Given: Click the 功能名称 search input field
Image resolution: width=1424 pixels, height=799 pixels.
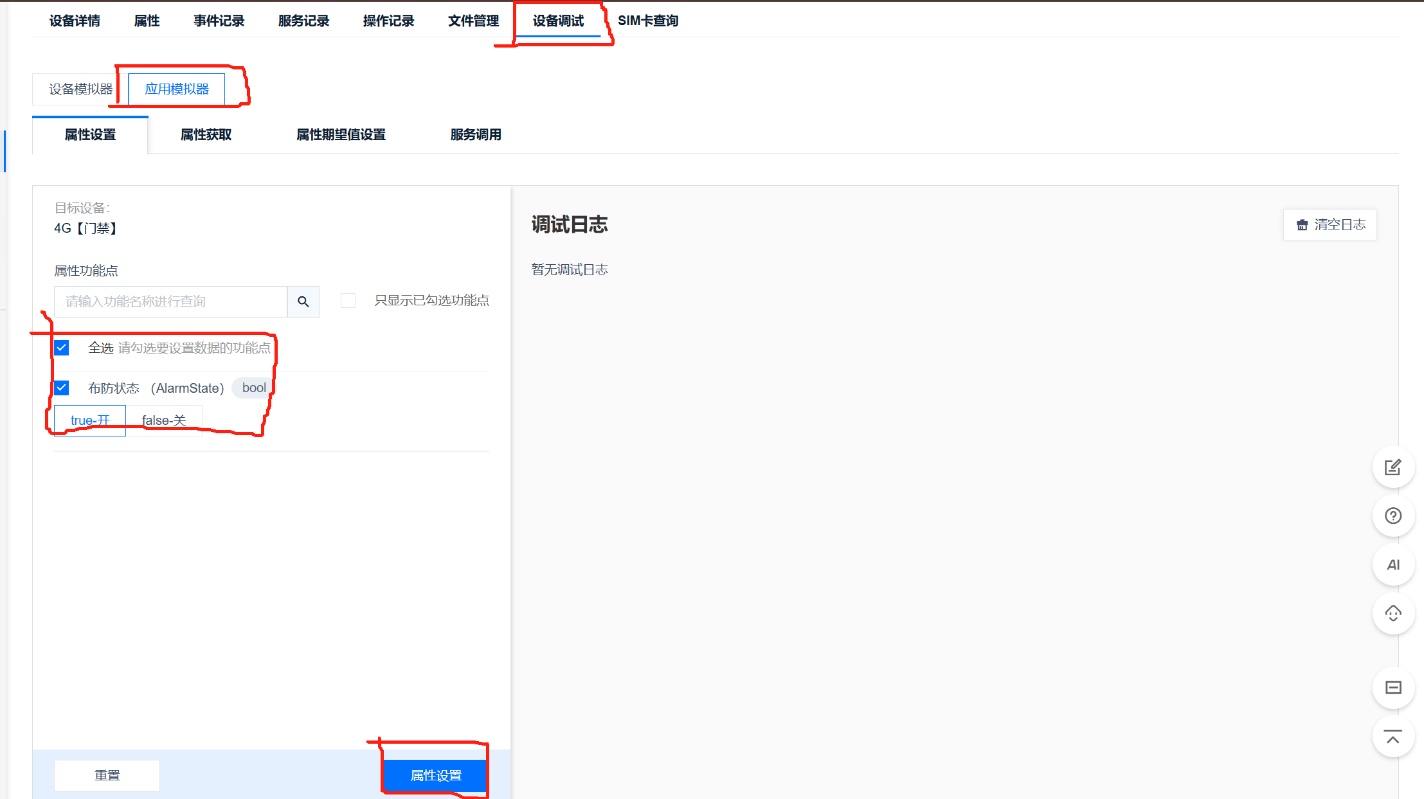Looking at the screenshot, I should click(x=170, y=301).
